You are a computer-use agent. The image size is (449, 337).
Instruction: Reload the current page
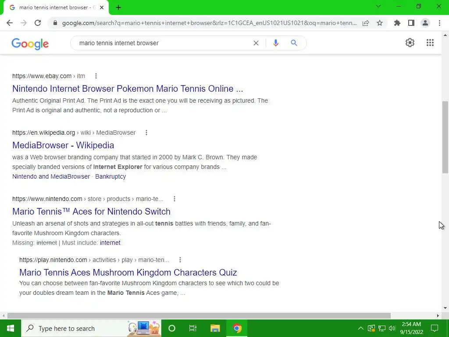click(38, 23)
